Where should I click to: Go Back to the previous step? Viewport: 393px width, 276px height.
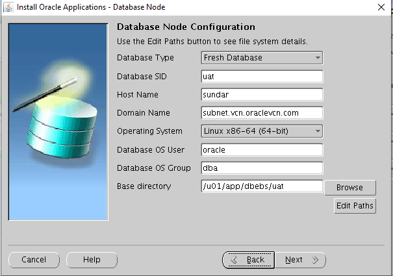(248, 260)
